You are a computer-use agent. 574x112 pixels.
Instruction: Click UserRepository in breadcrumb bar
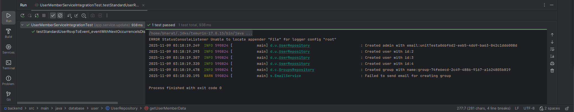tap(124, 108)
